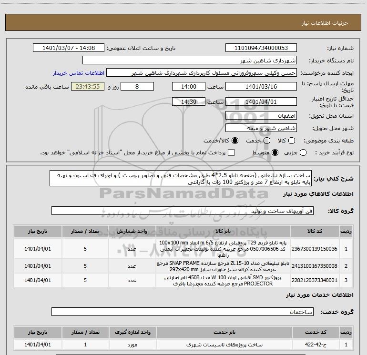Click the گروه کالا field فن آوریهای ساخت

183,211
